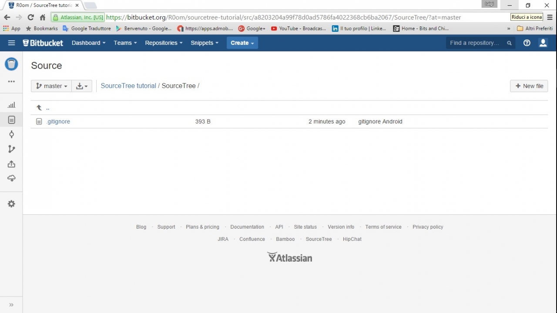Open the Overview chart icon in sidebar
The image size is (557, 313).
11,105
